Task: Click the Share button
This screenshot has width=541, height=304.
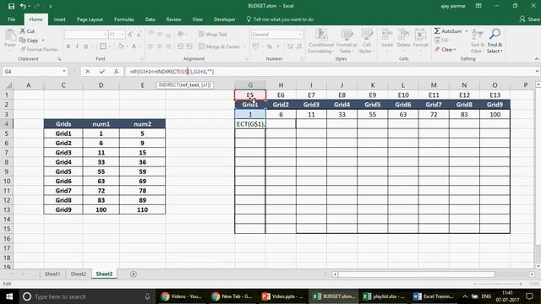Action: (x=530, y=19)
